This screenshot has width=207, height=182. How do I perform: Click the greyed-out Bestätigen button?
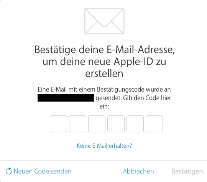coord(187,171)
